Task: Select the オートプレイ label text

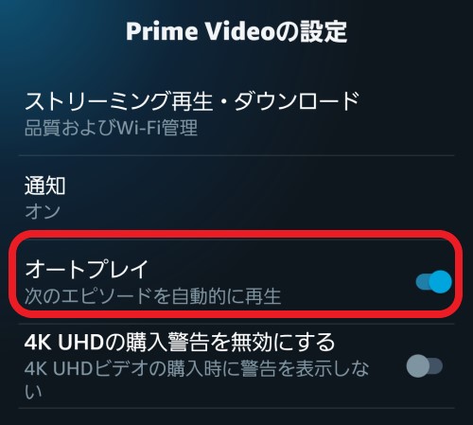Action: (86, 269)
